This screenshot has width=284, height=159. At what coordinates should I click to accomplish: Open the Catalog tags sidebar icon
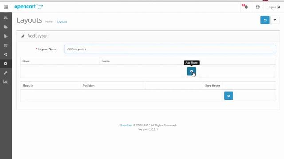click(x=5, y=27)
